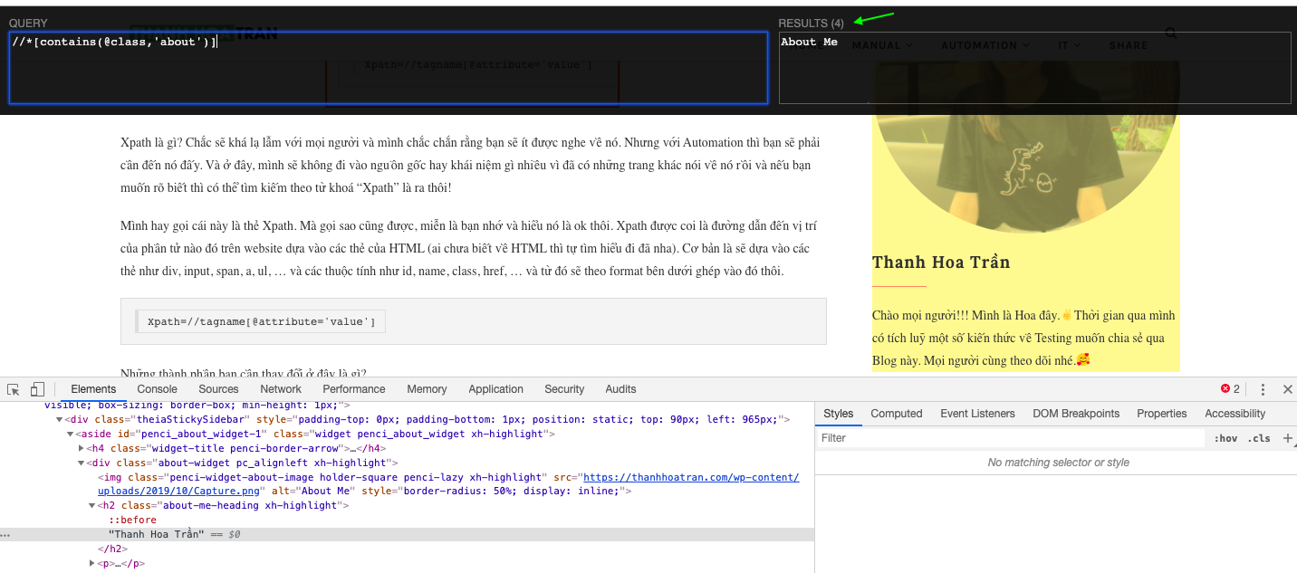
Task: Click the three-dot actions gutter beside selected node
Action: coord(6,535)
